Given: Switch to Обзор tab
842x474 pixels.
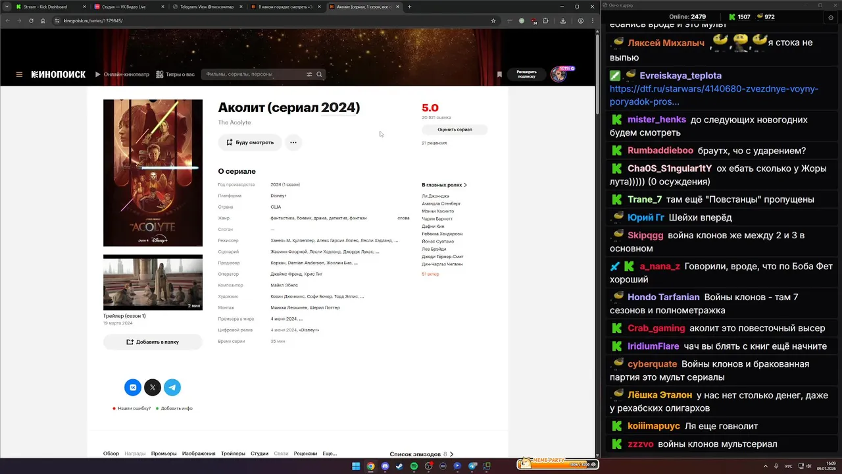Looking at the screenshot, I should [x=111, y=454].
